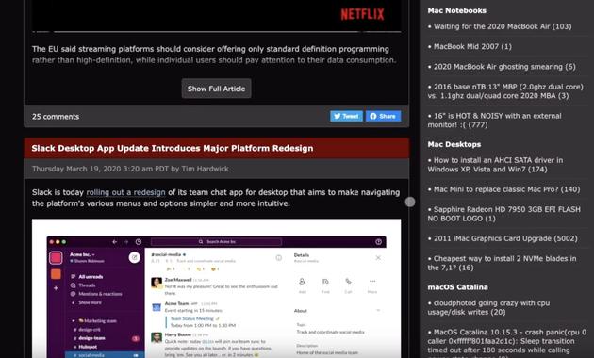
Task: Click the Show Full Article button
Action: click(216, 89)
